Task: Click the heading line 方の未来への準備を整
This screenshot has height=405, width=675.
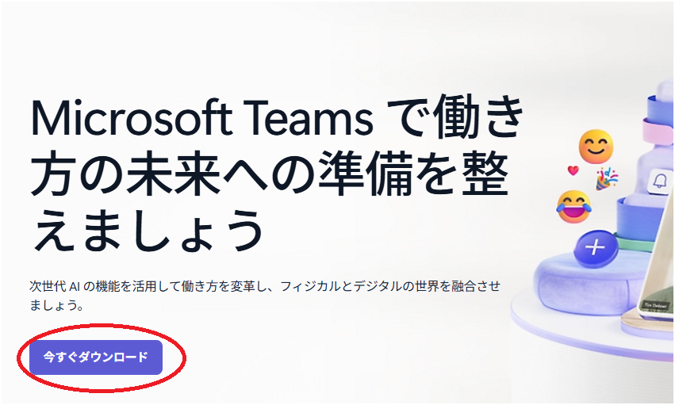Action: coord(270,173)
